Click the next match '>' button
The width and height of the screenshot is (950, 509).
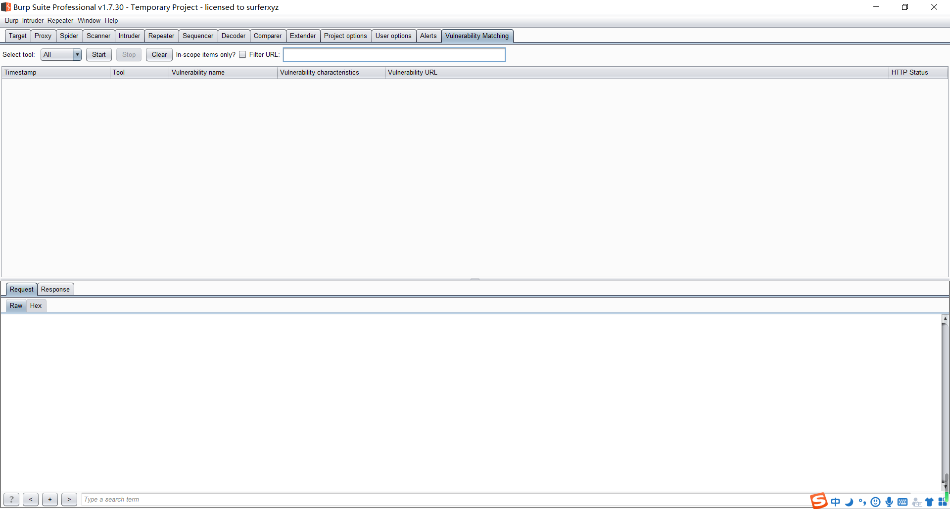tap(69, 500)
